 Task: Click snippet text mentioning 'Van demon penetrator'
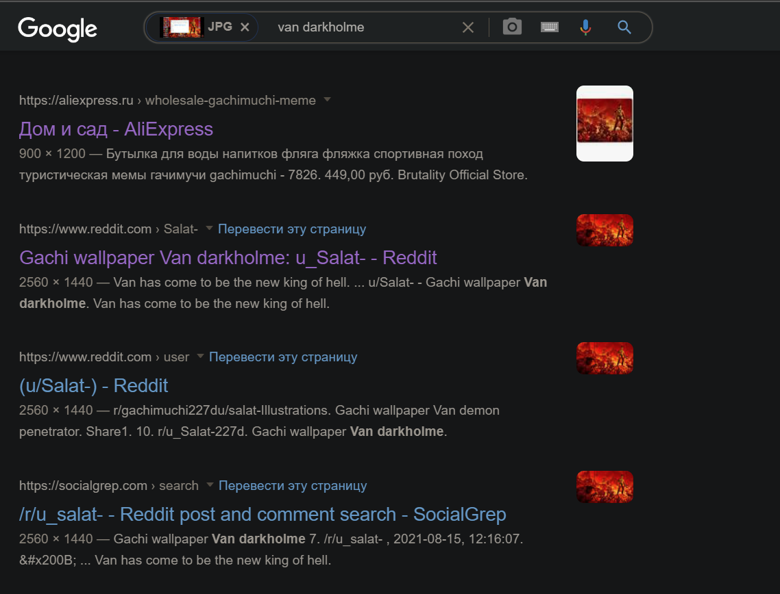(259, 421)
